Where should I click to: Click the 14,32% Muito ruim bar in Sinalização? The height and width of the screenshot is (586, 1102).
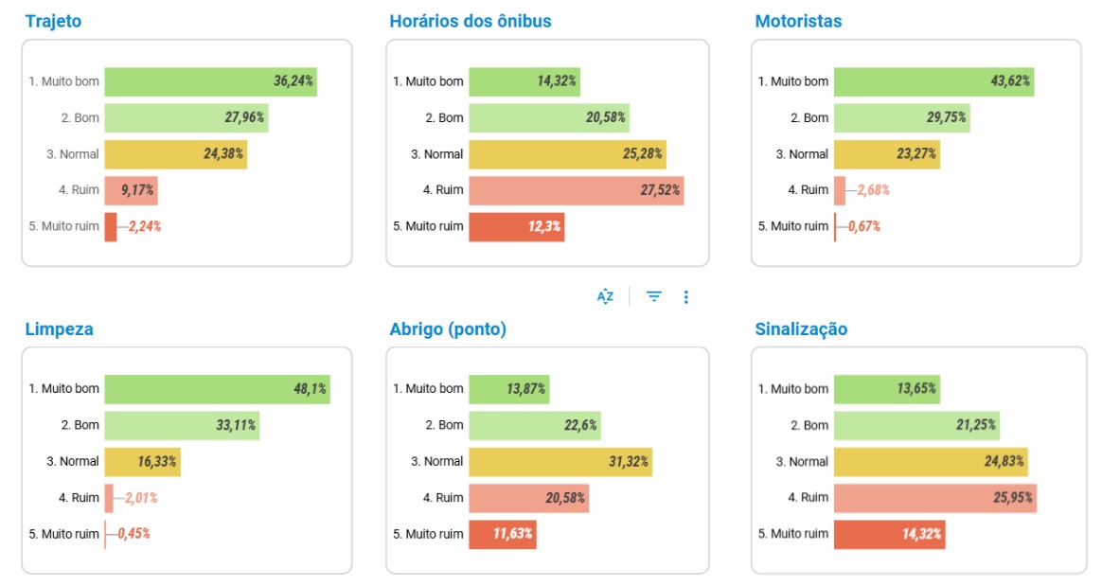tap(890, 535)
